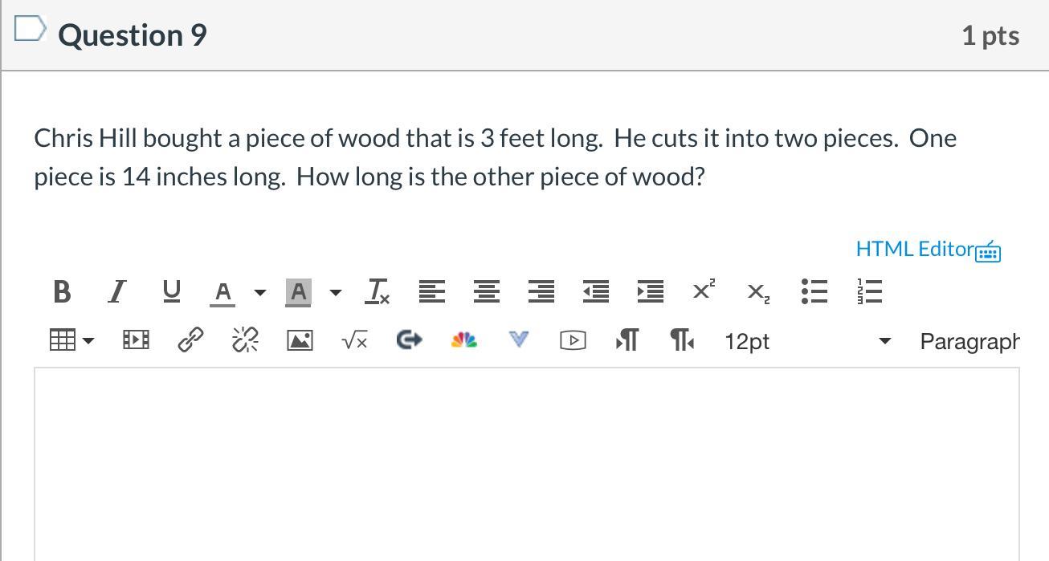Screen dimensions: 1049x561
Task: Click the 1 pts label
Action: [x=990, y=35]
